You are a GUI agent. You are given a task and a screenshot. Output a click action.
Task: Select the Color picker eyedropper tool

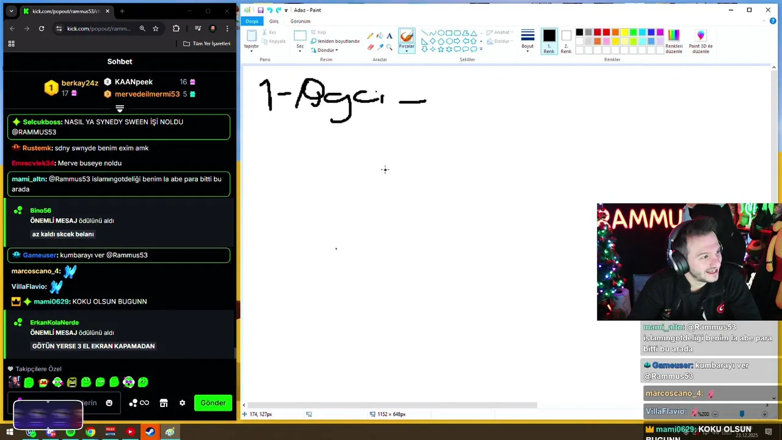(x=379, y=47)
